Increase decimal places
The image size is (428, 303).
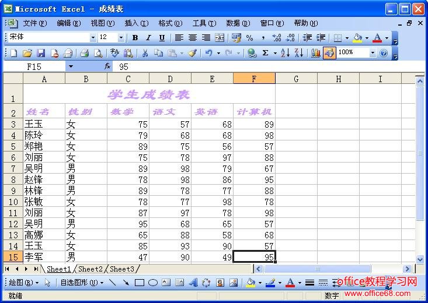point(277,38)
